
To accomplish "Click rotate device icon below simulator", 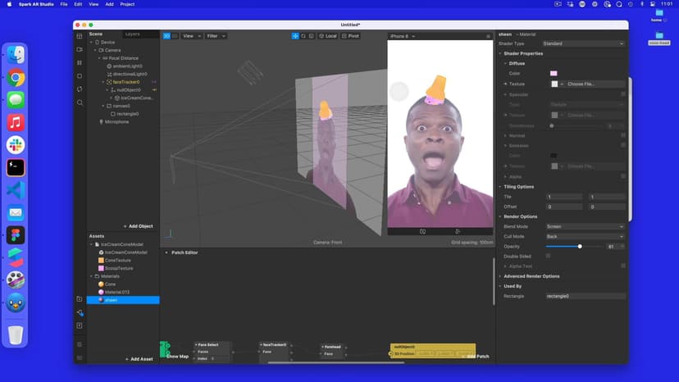I will pyautogui.click(x=422, y=232).
